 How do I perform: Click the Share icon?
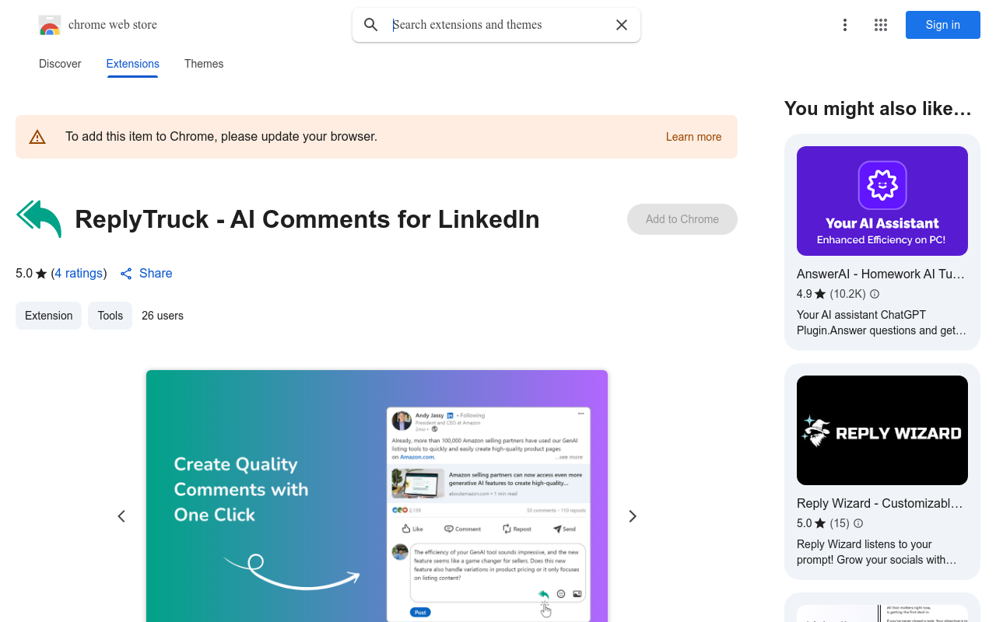click(x=126, y=274)
